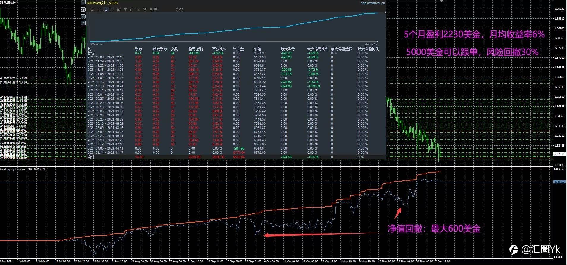Switch to the 月 monthly tab

click(112, 9)
